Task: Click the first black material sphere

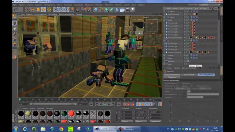Action: coord(21,114)
